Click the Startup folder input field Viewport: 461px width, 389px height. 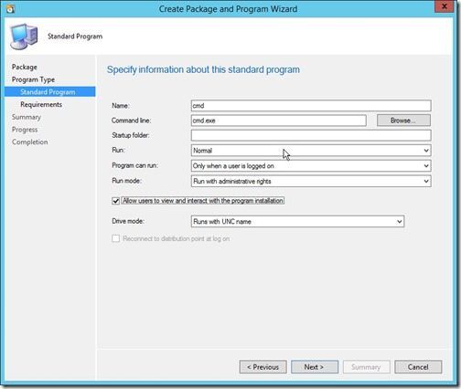coord(311,135)
